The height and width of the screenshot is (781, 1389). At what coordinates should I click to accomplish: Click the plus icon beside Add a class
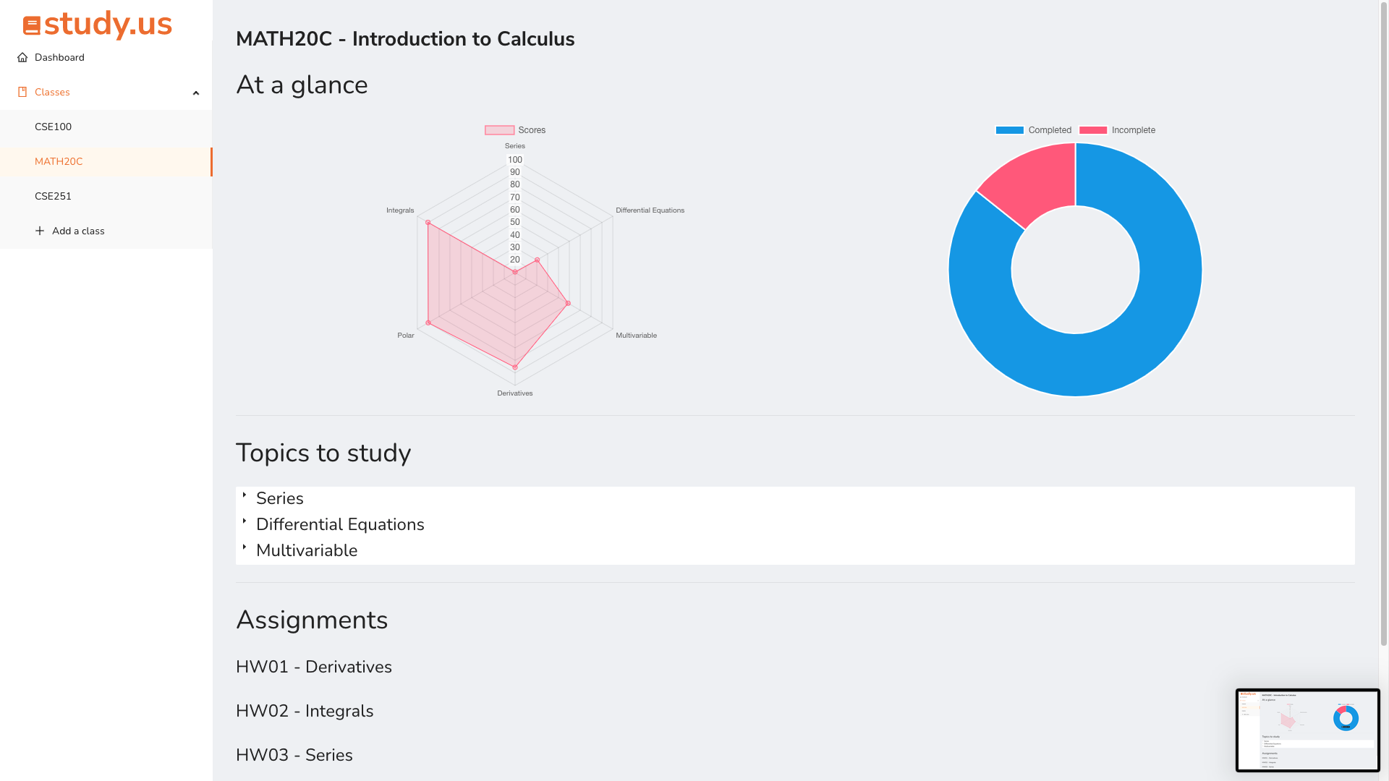click(40, 231)
